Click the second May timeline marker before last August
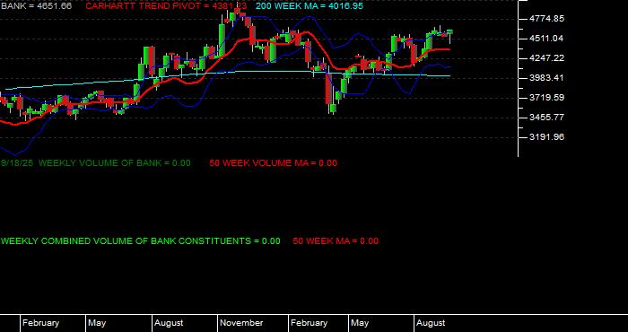This screenshot has height=332, width=628. 360,323
